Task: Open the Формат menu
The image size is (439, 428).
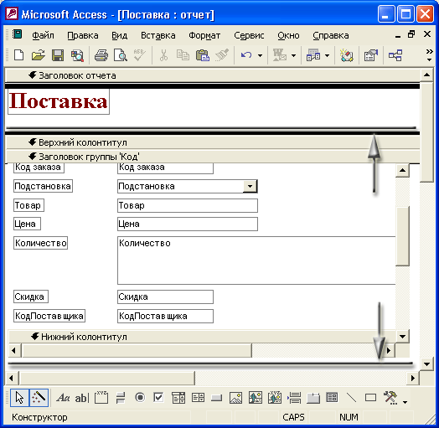Action: pyautogui.click(x=204, y=35)
